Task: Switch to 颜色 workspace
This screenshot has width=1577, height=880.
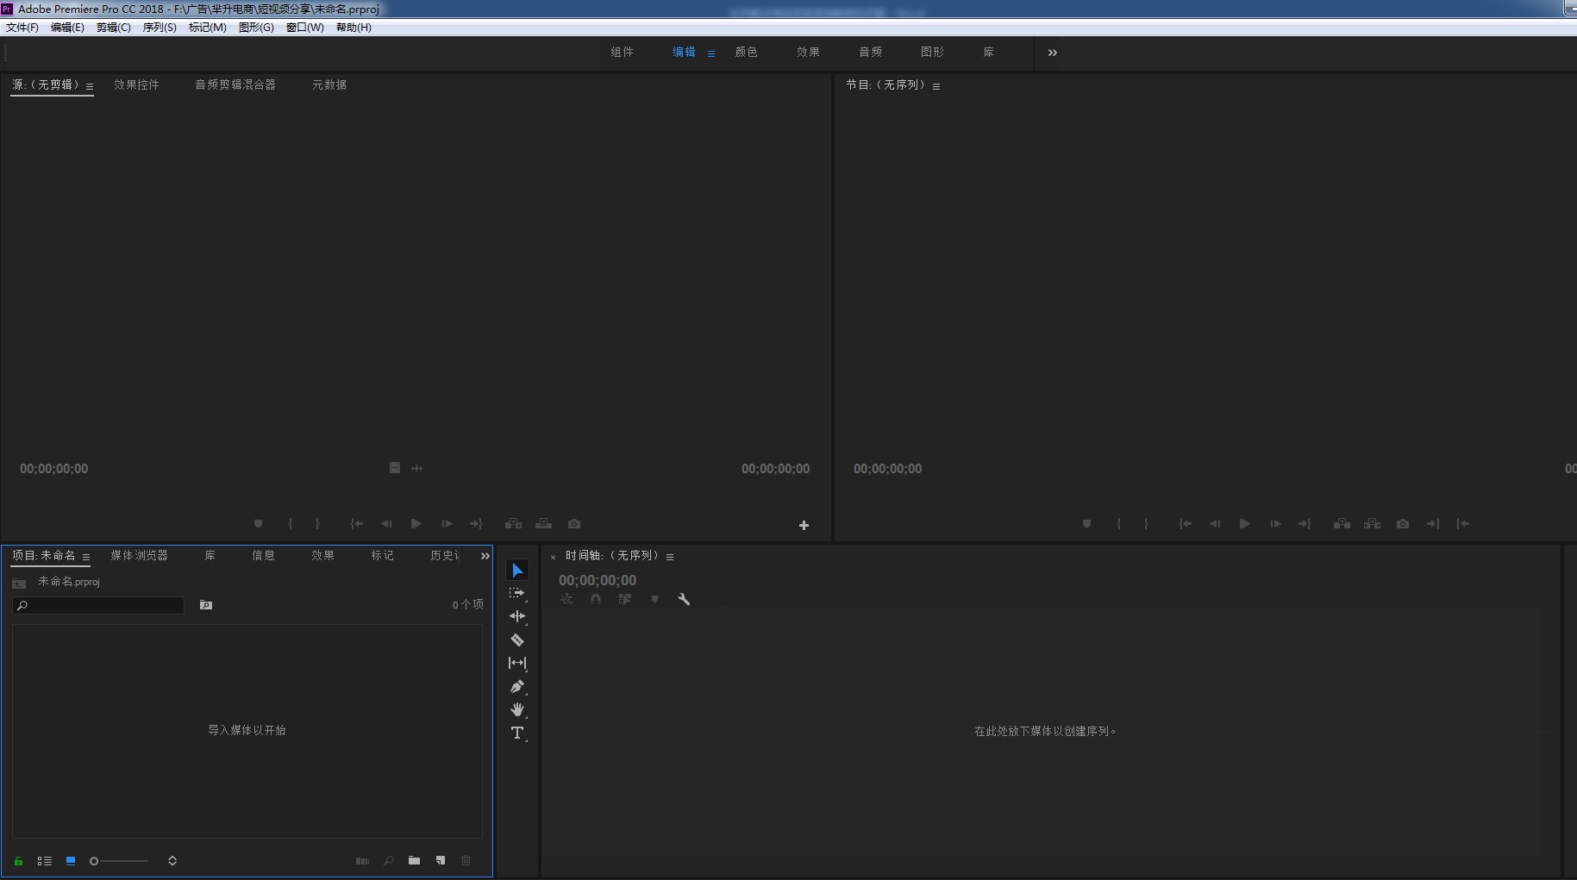Action: tap(746, 52)
